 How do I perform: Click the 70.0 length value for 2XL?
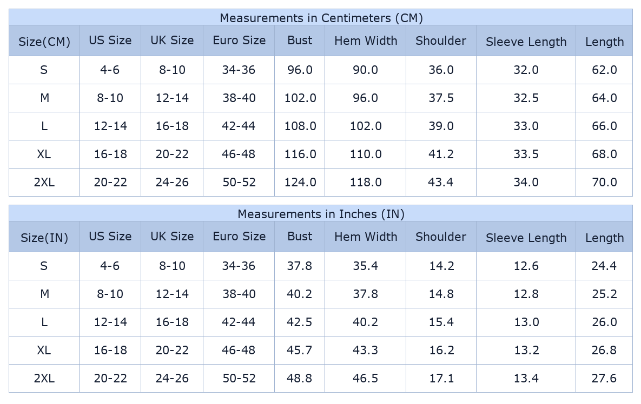tap(604, 183)
